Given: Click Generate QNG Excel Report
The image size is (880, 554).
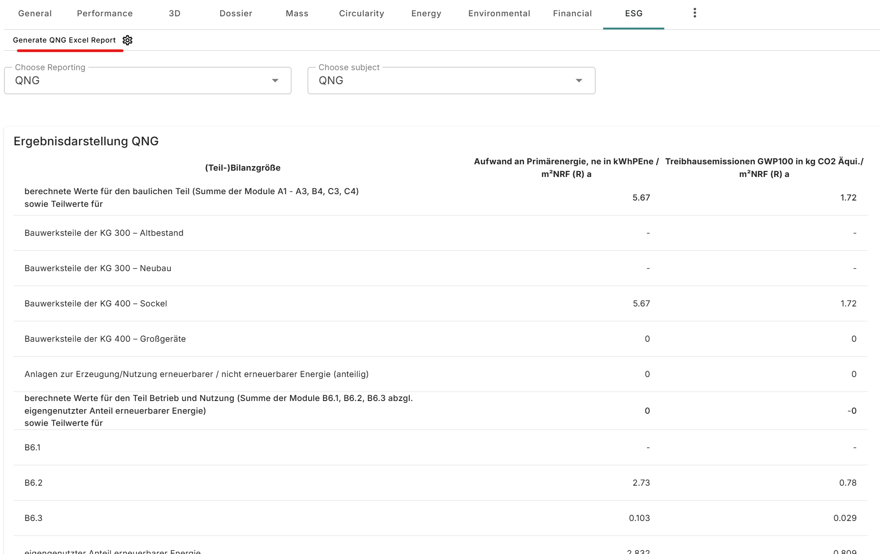Looking at the screenshot, I should point(65,40).
